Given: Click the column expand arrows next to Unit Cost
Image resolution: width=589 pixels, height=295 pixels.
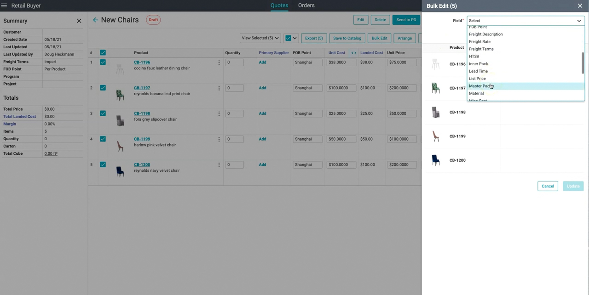Looking at the screenshot, I should pos(353,53).
